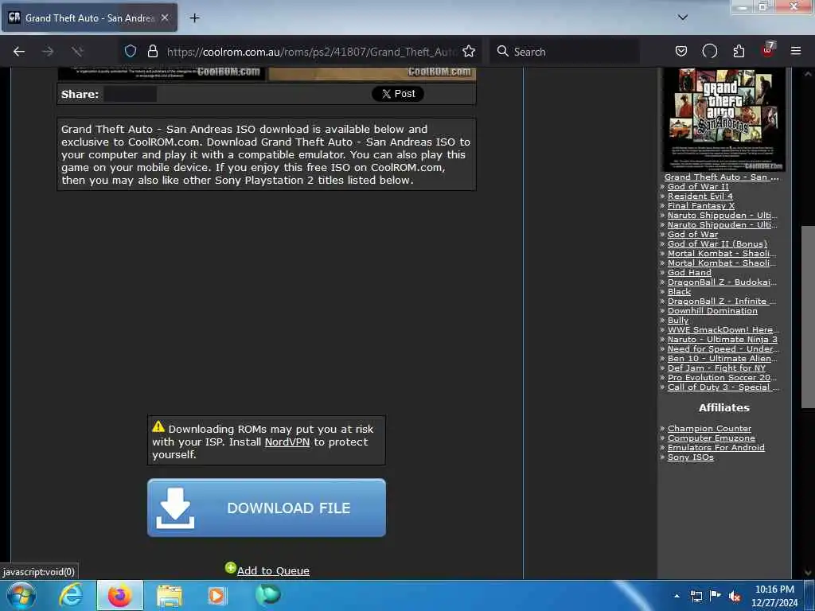Open Need for Speed - Under link

click(723, 348)
